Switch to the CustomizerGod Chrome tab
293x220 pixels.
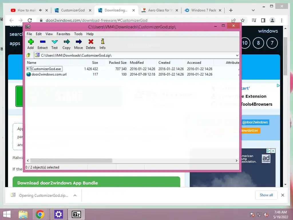[x=73, y=10]
